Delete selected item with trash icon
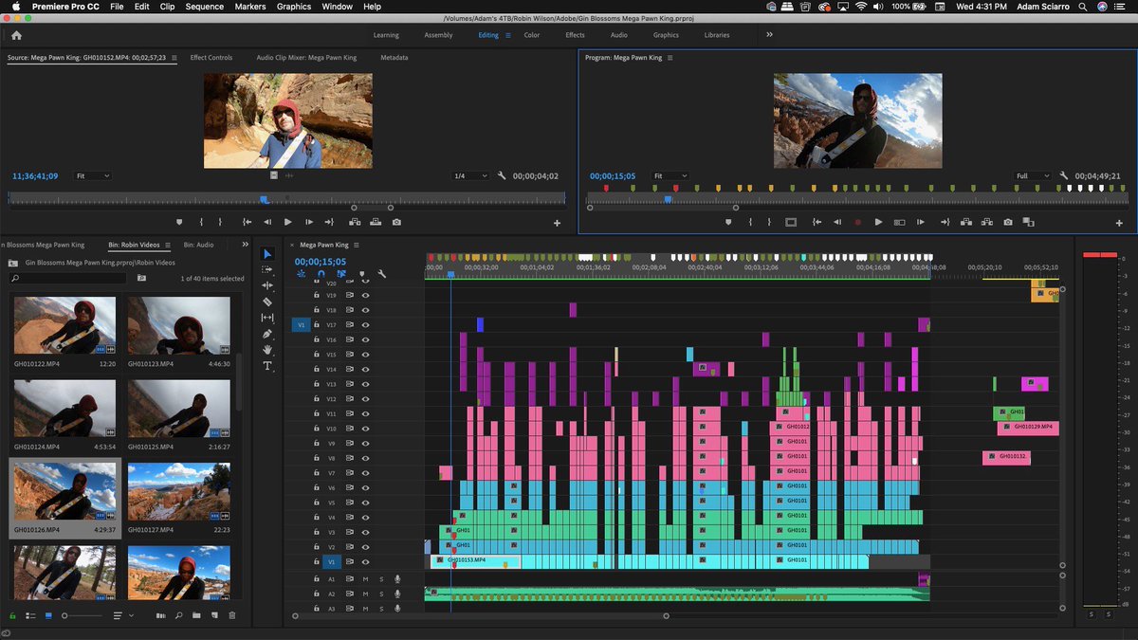Screen dimensions: 1138x640 pos(232,615)
